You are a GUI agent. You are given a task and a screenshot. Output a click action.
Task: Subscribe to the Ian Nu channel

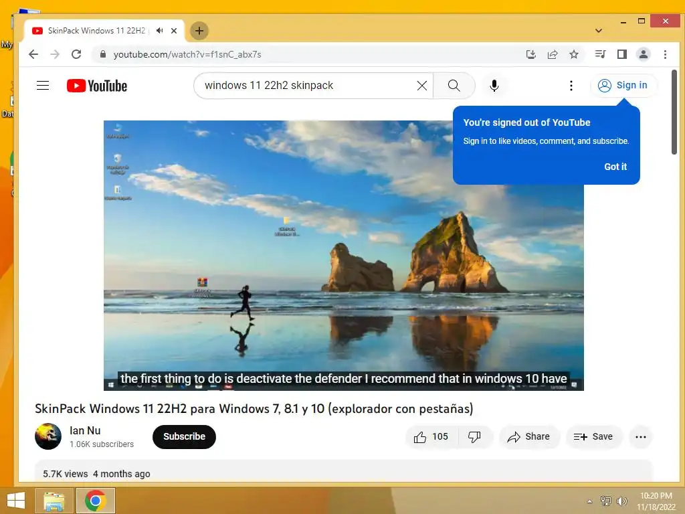(184, 436)
